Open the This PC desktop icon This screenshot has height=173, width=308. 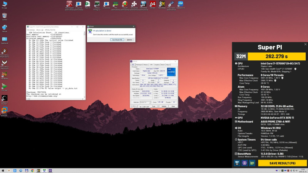coord(5,5)
